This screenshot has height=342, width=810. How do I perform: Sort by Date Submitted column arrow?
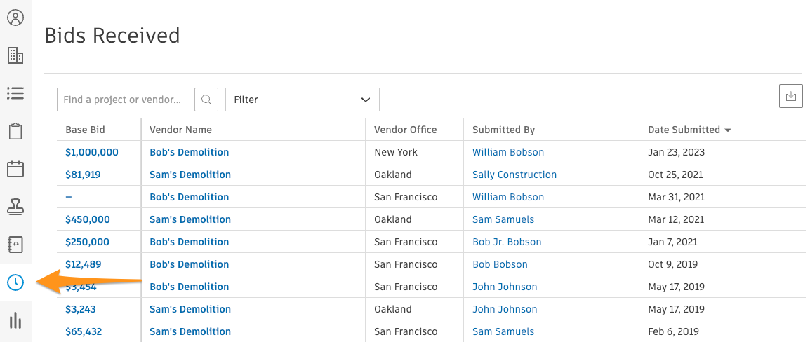(x=728, y=130)
